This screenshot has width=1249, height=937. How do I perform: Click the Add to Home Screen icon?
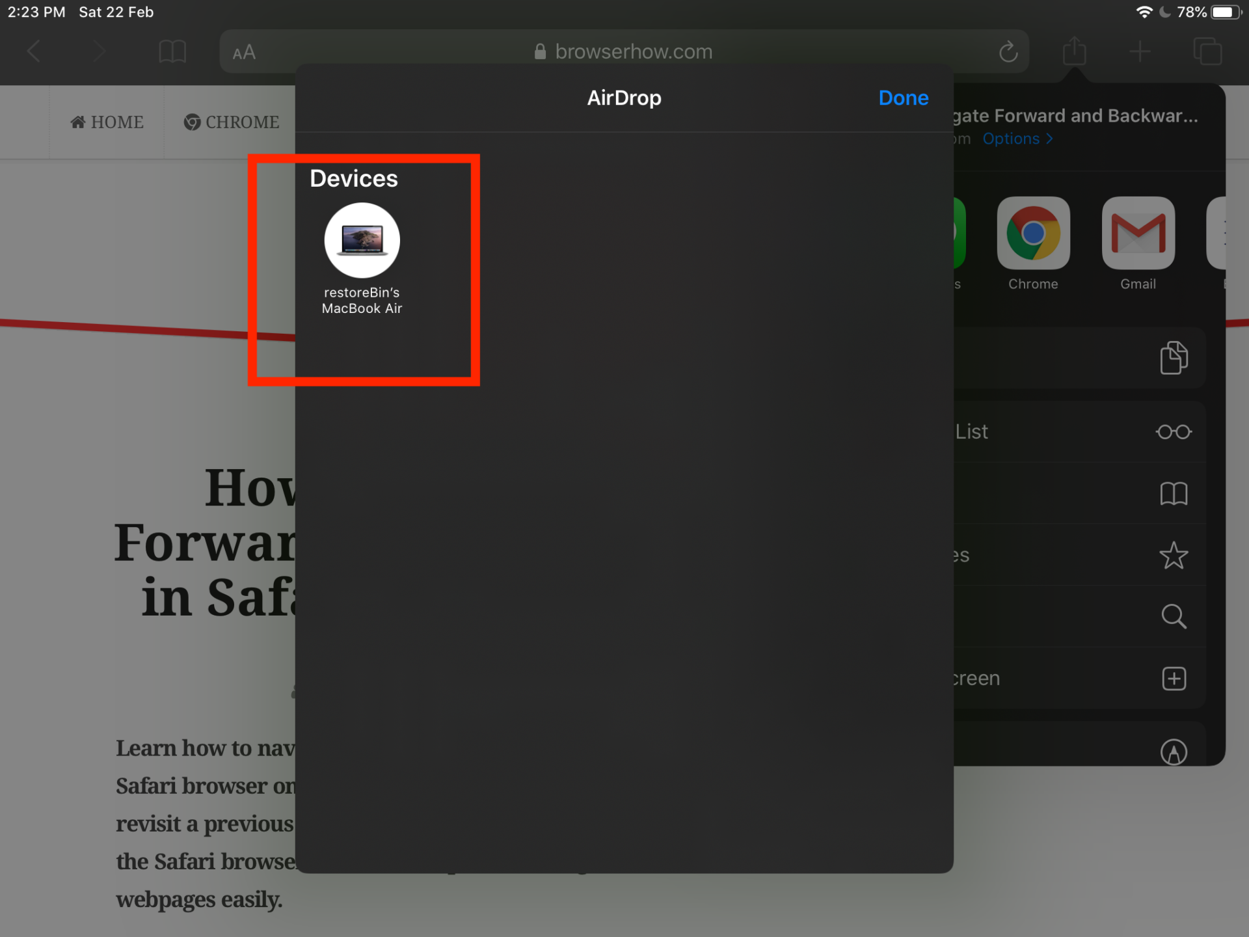[x=1175, y=678]
